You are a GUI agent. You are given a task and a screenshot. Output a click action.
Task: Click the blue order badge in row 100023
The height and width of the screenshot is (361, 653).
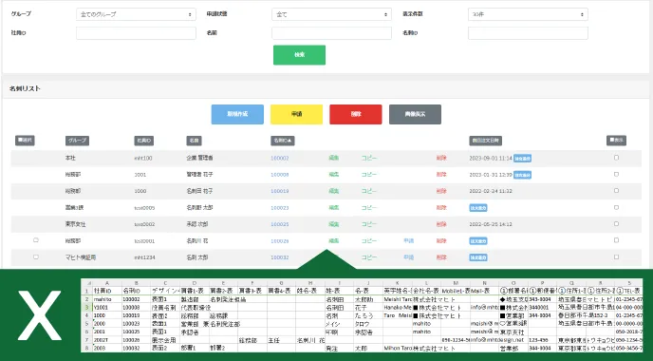478,208
